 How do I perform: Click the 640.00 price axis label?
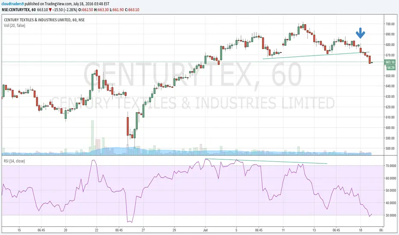tap(390, 86)
